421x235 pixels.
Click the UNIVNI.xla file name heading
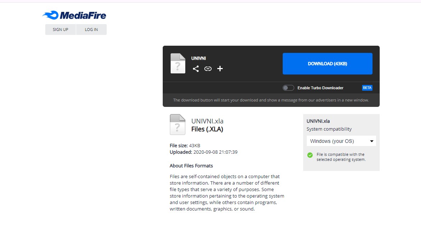[207, 121]
